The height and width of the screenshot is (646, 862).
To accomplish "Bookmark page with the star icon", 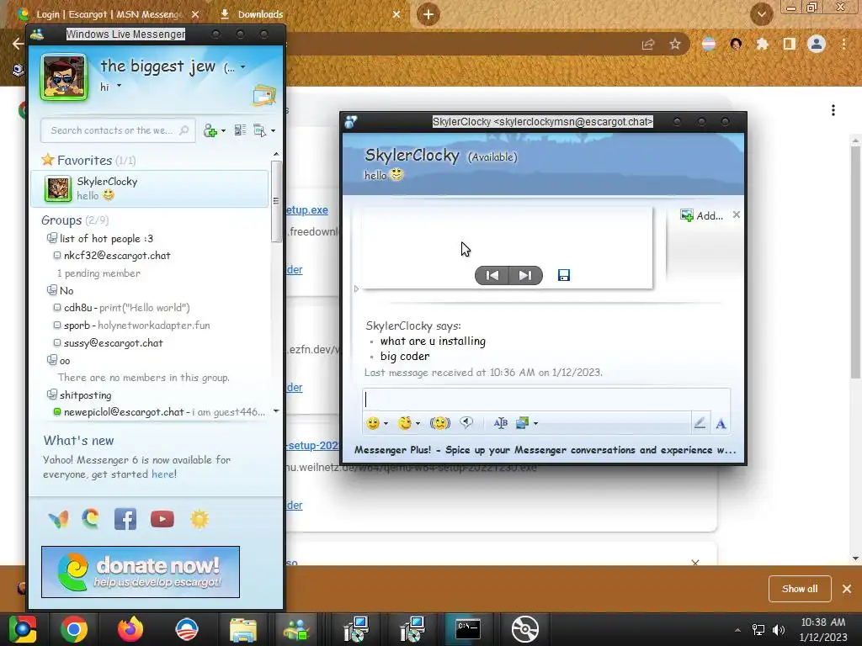I will point(675,44).
